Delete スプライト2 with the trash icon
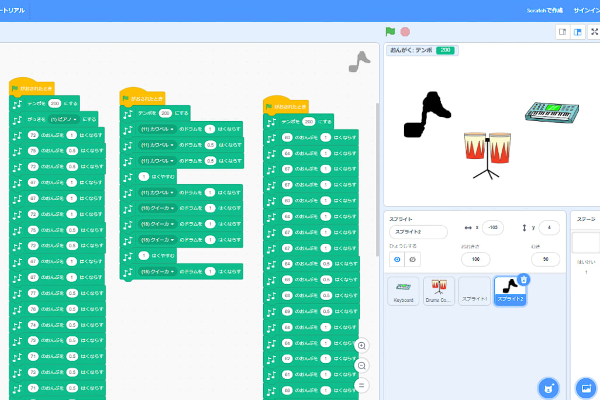 [x=524, y=280]
